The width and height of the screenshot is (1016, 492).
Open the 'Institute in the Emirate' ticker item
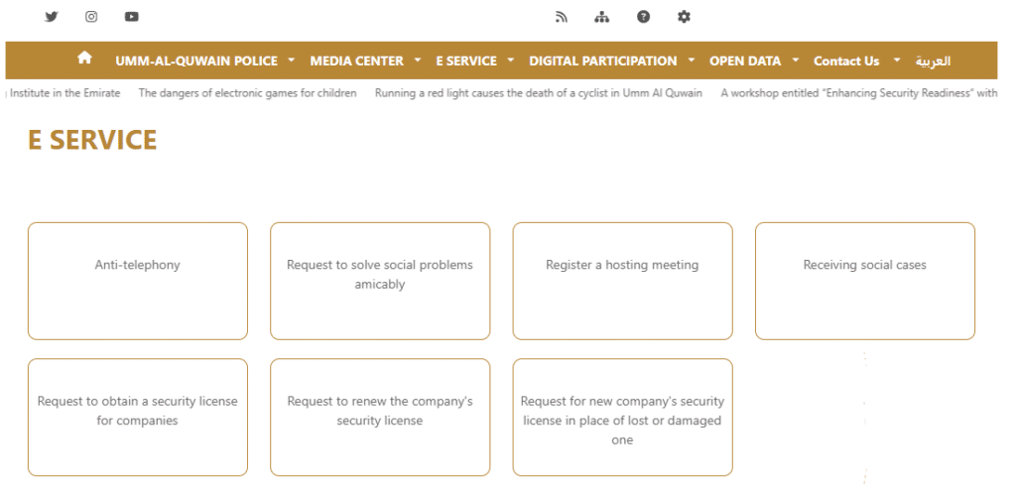[x=64, y=93]
